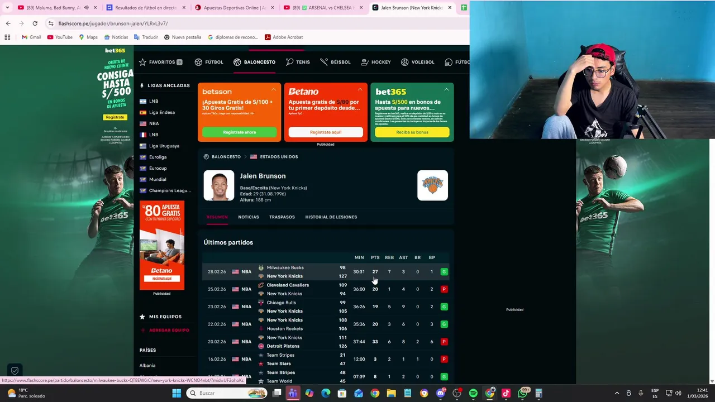The width and height of the screenshot is (715, 402).
Task: Reload the page with the refresh icon
Action: (x=35, y=23)
